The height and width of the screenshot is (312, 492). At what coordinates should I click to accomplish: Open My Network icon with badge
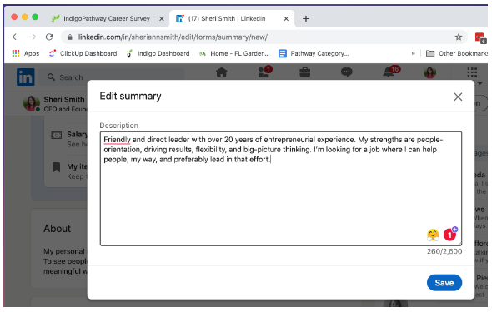pos(264,72)
